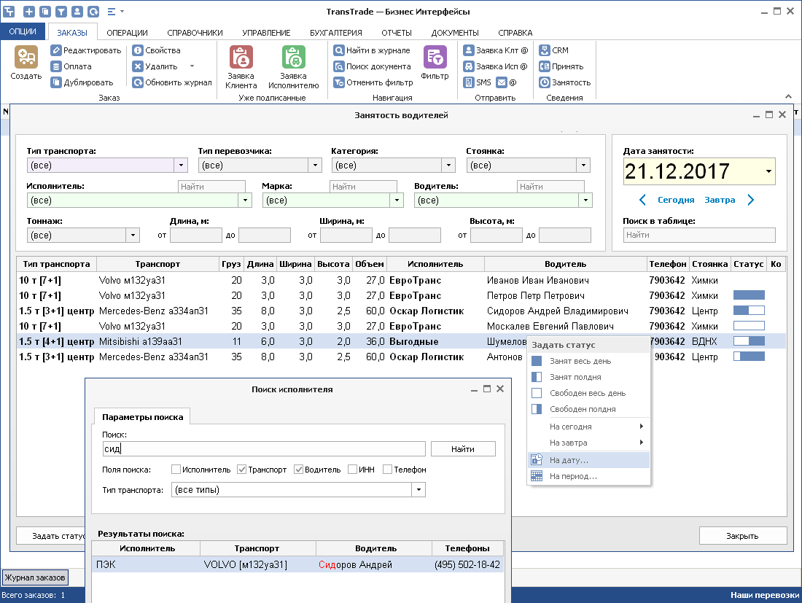This screenshot has width=802, height=603.
Task: Click Обновить журнал refresh icon
Action: [x=138, y=82]
